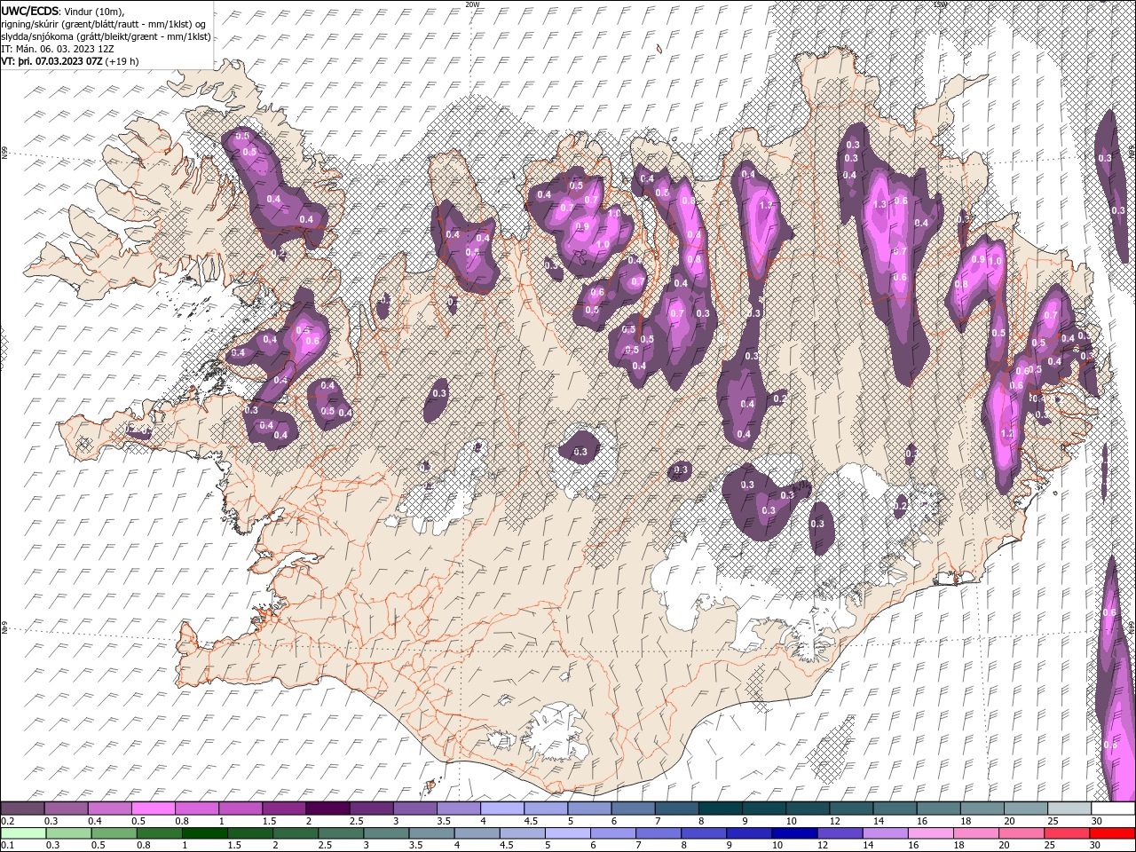
Task: Pick the lower legend darkest green swatch labeled 1
Action: 204,833
